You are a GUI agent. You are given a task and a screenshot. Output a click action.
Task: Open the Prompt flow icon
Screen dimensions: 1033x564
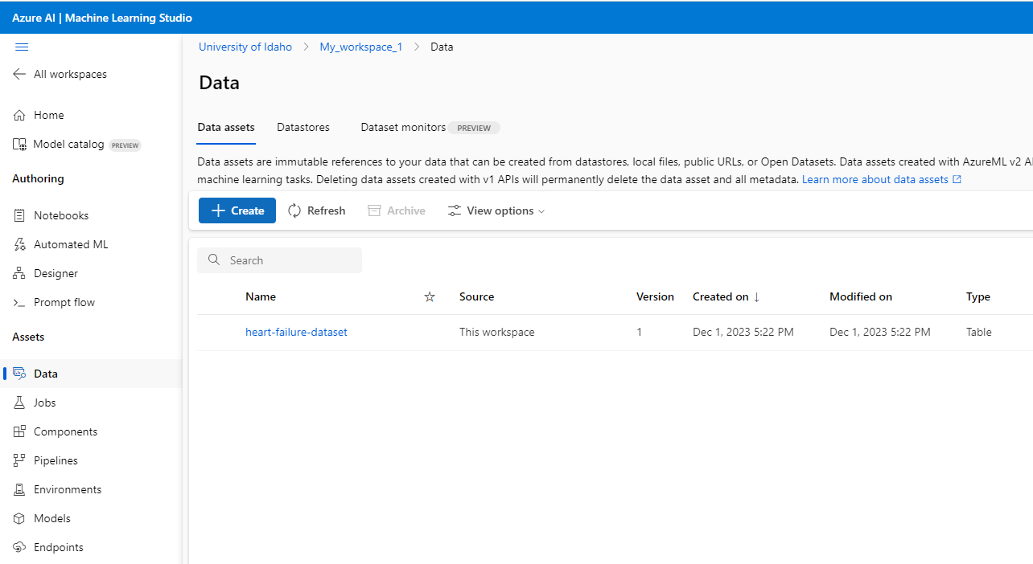click(x=19, y=302)
